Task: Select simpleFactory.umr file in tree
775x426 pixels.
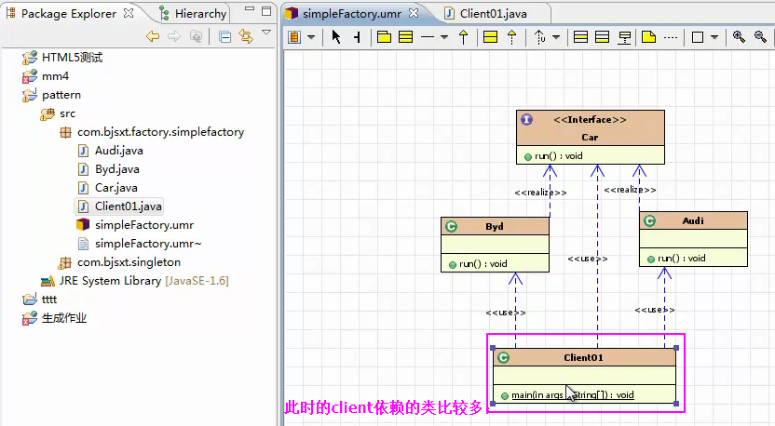Action: (143, 224)
